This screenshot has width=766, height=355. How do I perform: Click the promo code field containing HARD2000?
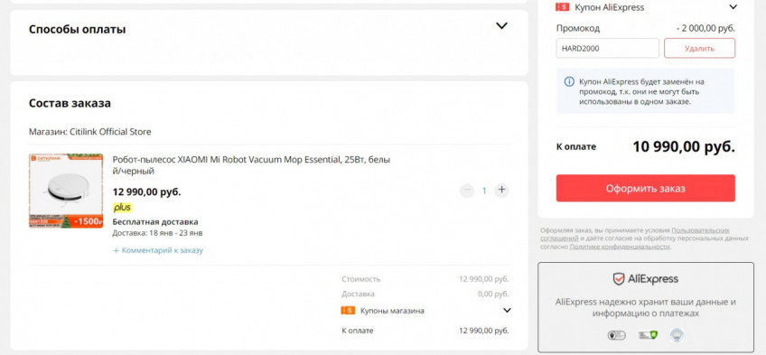(x=607, y=49)
